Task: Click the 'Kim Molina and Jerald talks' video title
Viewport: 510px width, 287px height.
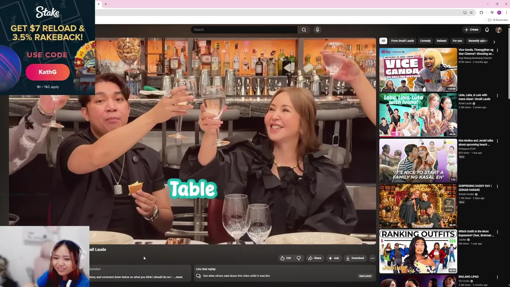Action: coord(476,142)
